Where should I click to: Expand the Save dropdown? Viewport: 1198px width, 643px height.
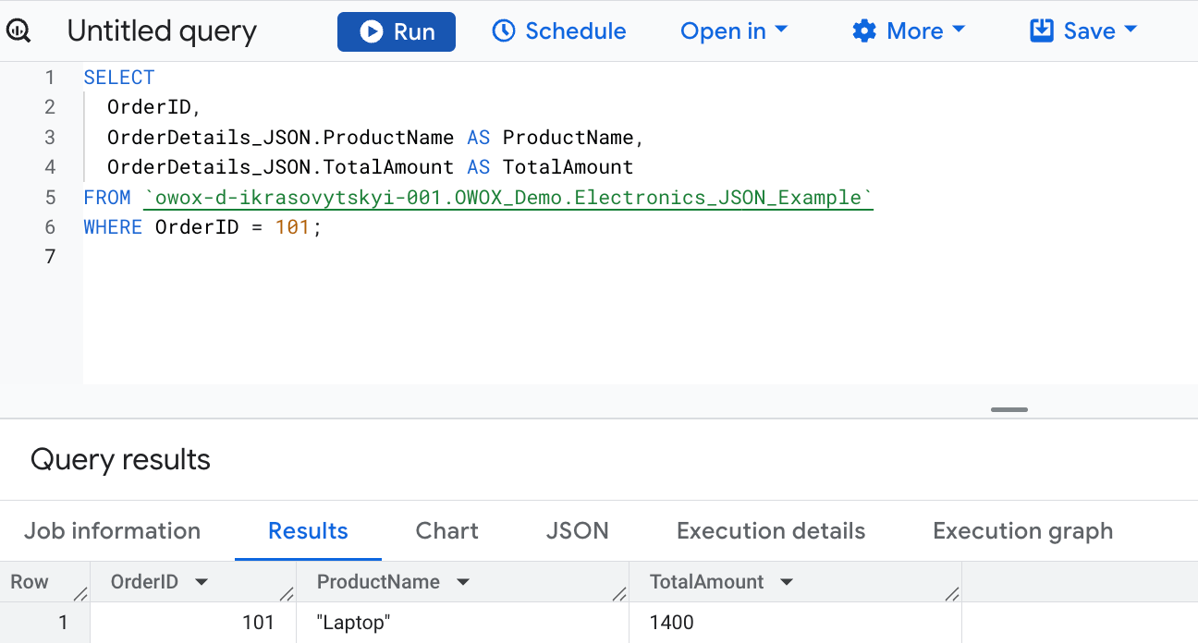click(x=1083, y=31)
